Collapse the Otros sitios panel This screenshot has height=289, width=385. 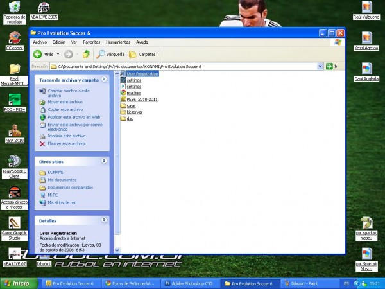pos(104,161)
